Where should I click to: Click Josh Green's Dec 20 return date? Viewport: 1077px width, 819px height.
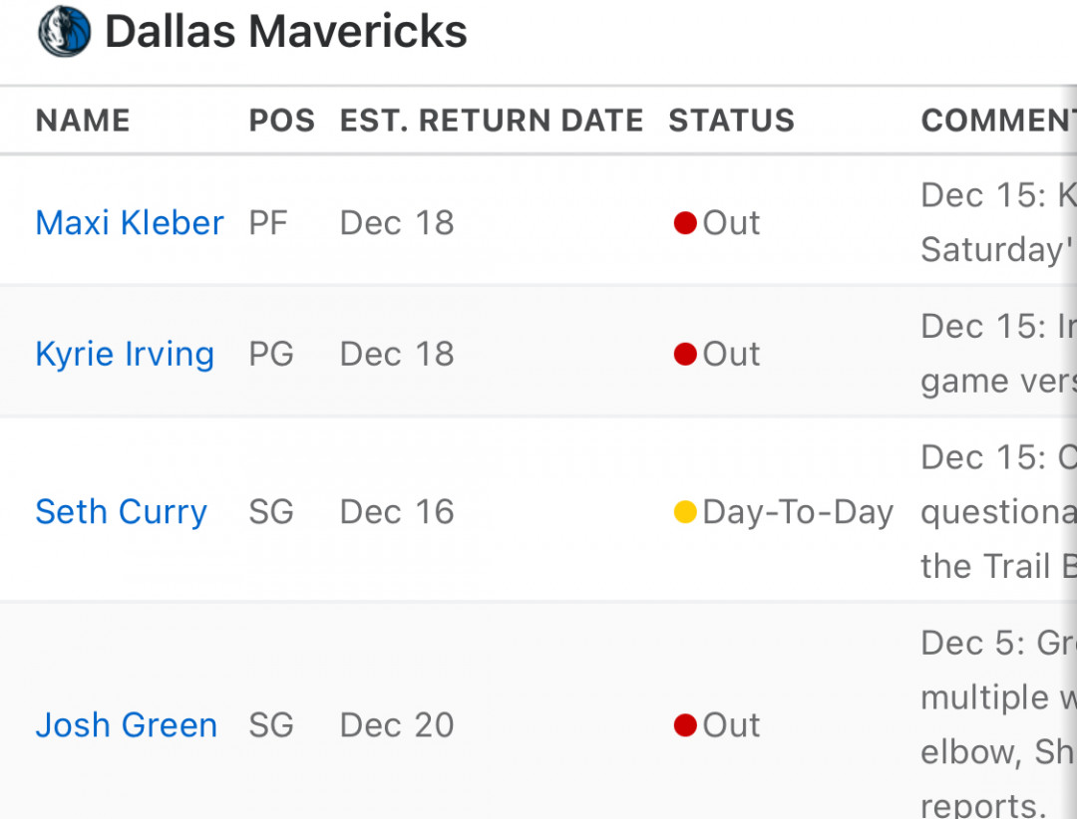point(397,725)
